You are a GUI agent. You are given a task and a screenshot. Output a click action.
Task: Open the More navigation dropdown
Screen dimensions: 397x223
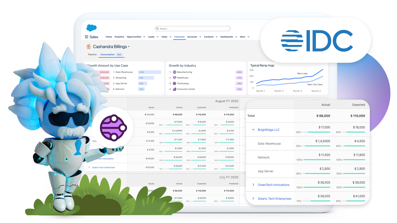248,37
